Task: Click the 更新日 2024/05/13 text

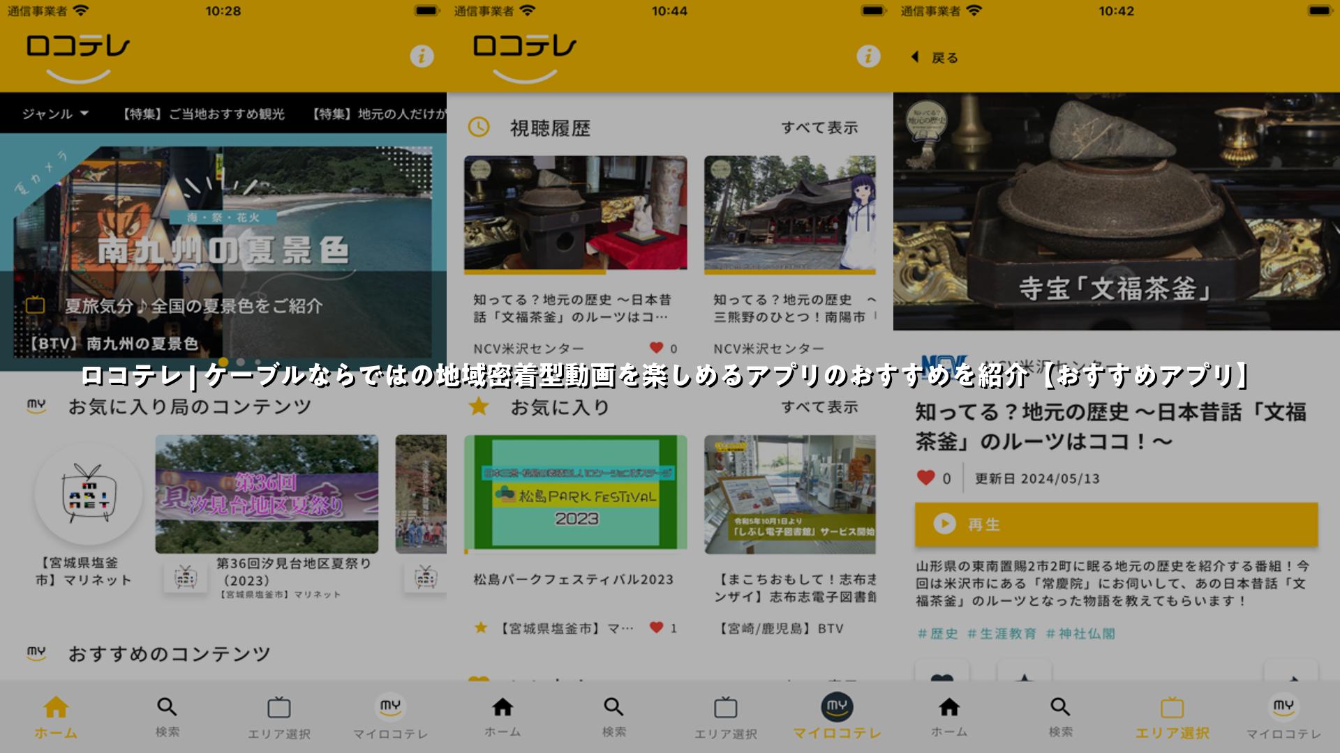Action: pyautogui.click(x=1037, y=478)
